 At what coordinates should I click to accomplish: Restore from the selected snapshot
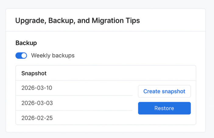pos(164,108)
